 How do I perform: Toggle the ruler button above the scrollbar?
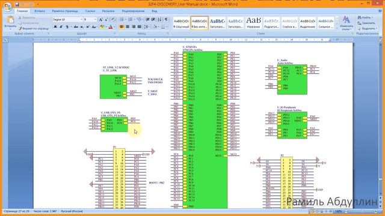(381, 40)
